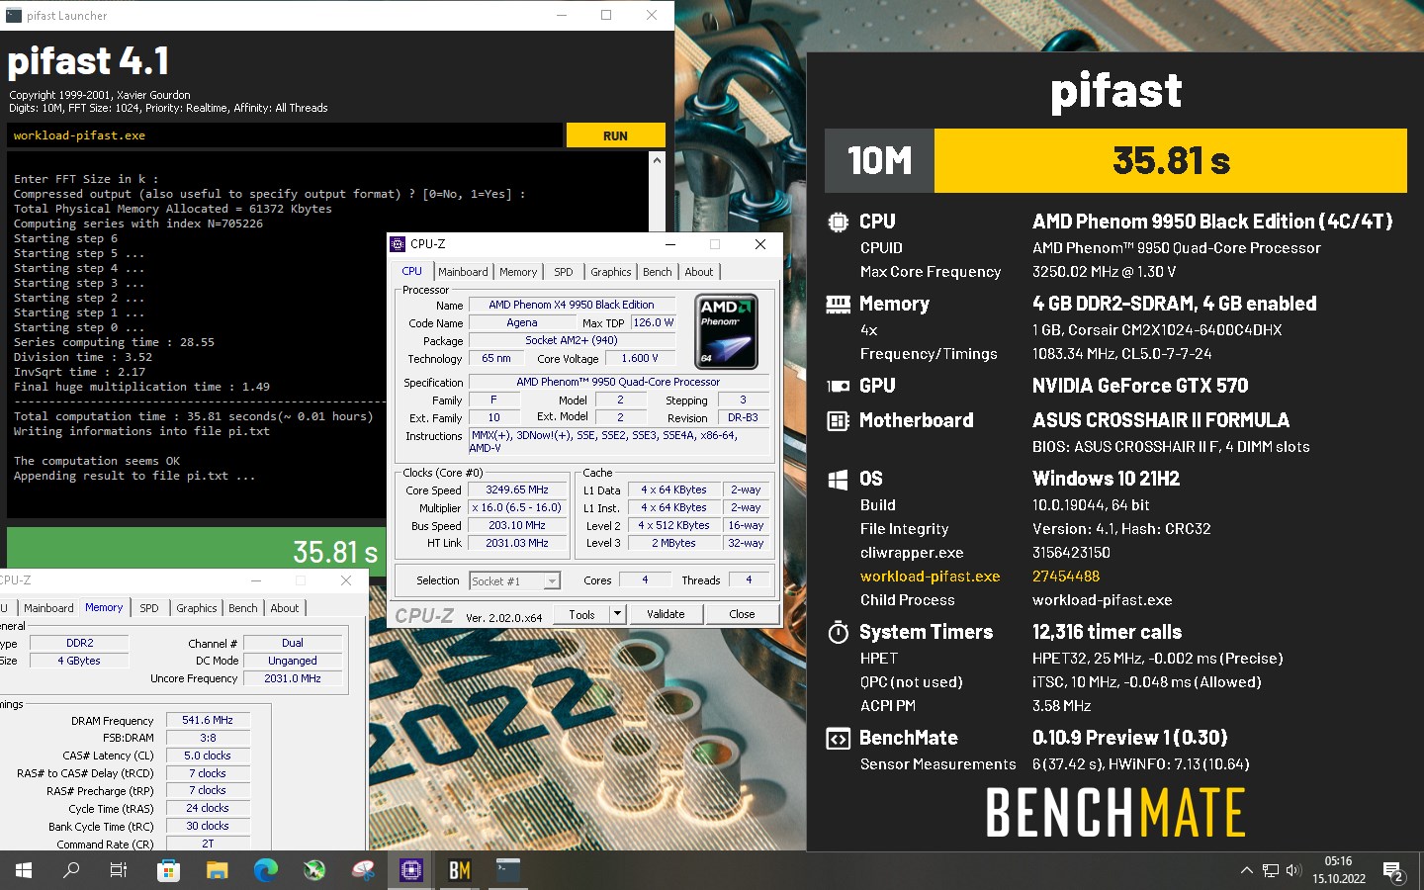
Task: Open the network status tray icon
Action: tap(1271, 870)
